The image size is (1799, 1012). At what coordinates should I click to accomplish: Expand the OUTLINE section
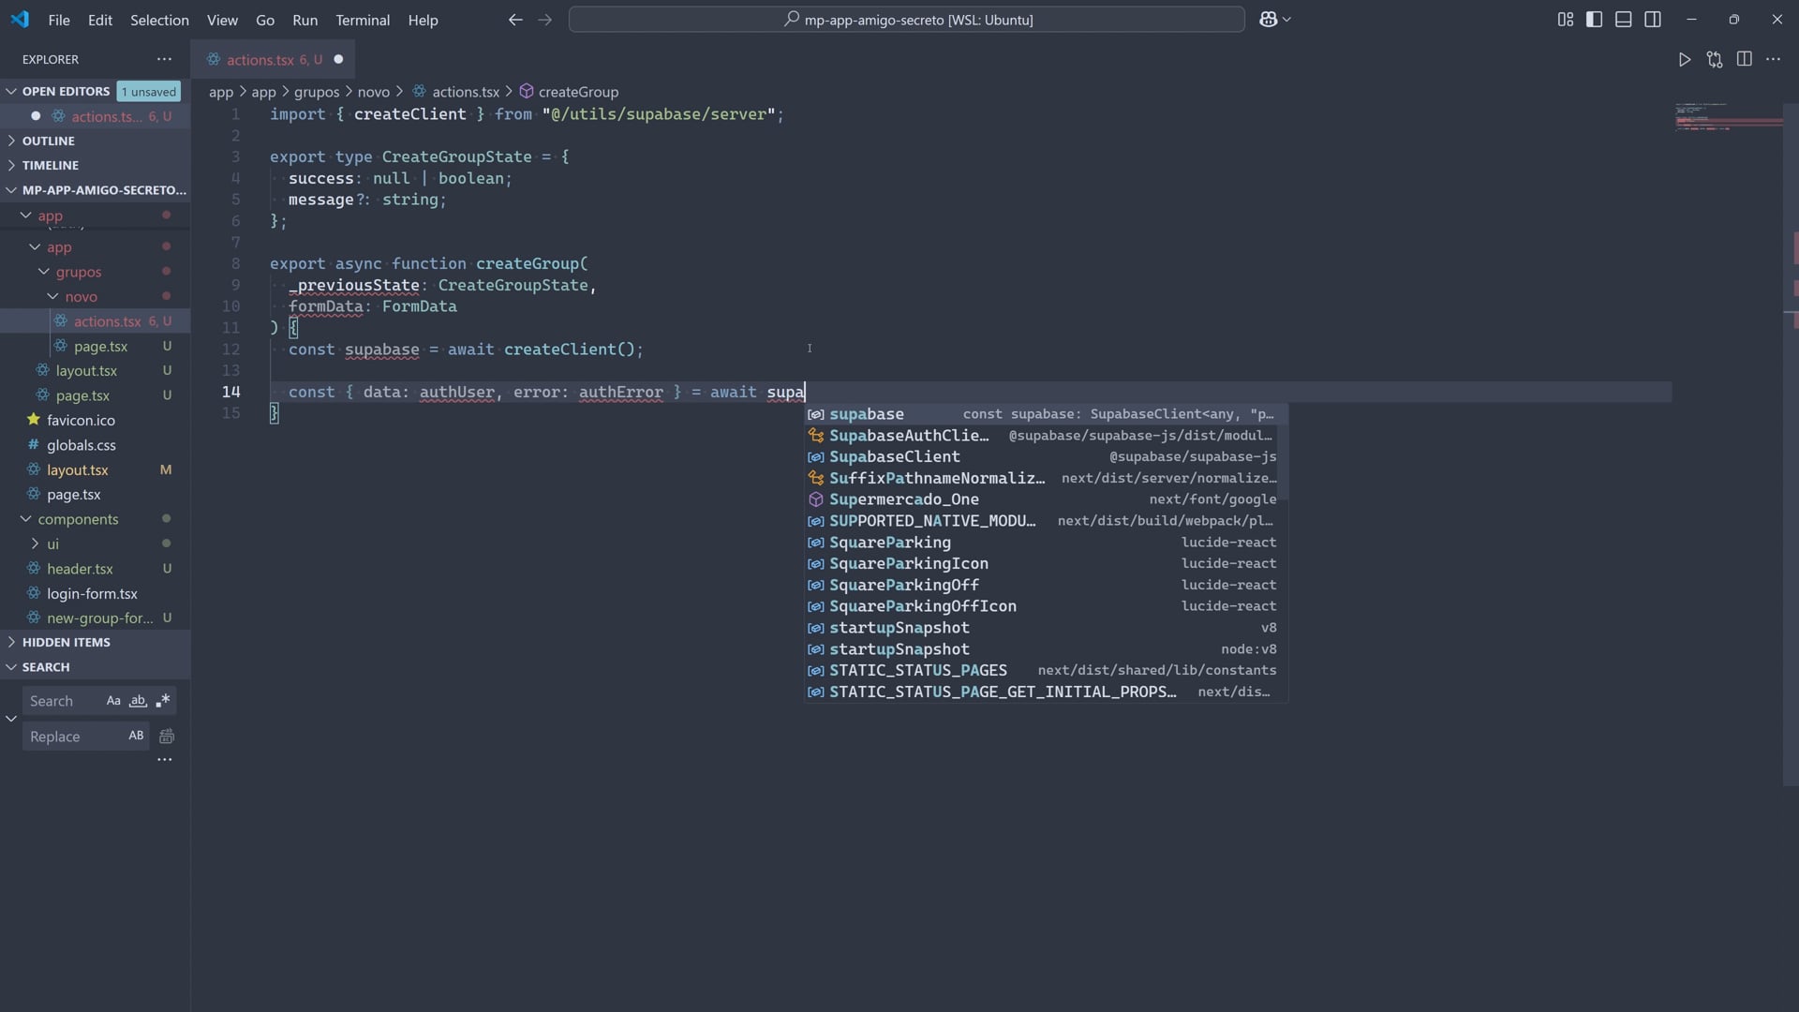[x=48, y=141]
